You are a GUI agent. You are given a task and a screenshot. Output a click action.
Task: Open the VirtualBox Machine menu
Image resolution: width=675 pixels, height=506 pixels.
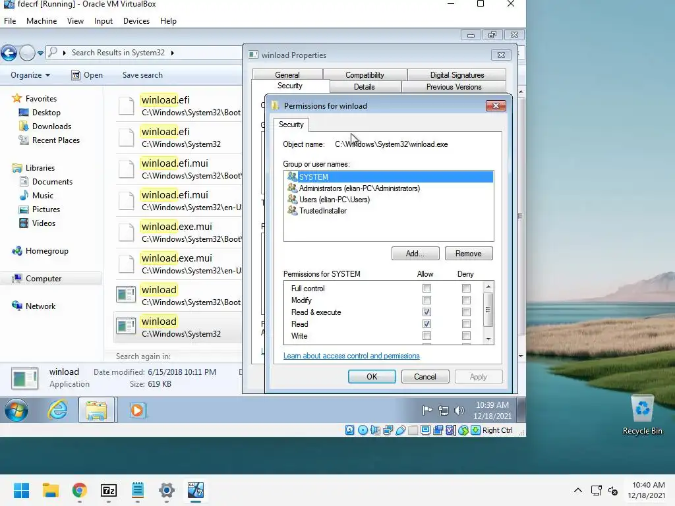click(x=42, y=21)
